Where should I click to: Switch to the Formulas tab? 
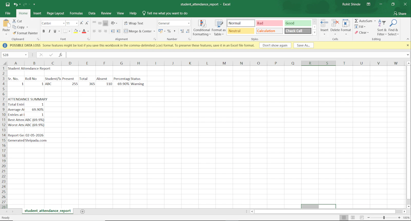[x=76, y=13]
